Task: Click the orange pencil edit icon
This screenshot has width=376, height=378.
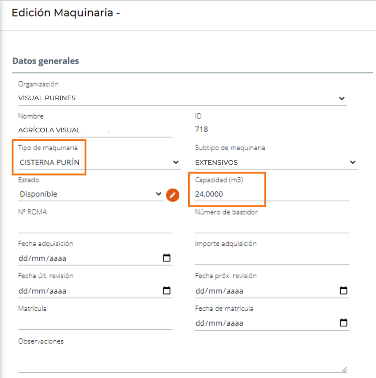Action: [172, 195]
